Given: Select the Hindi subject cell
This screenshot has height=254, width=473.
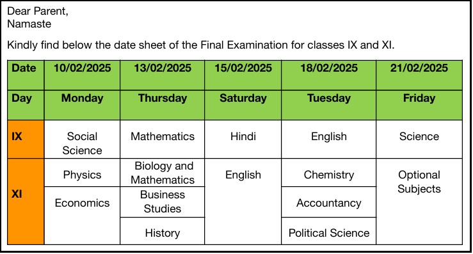Looking at the screenshot, I should (243, 139).
